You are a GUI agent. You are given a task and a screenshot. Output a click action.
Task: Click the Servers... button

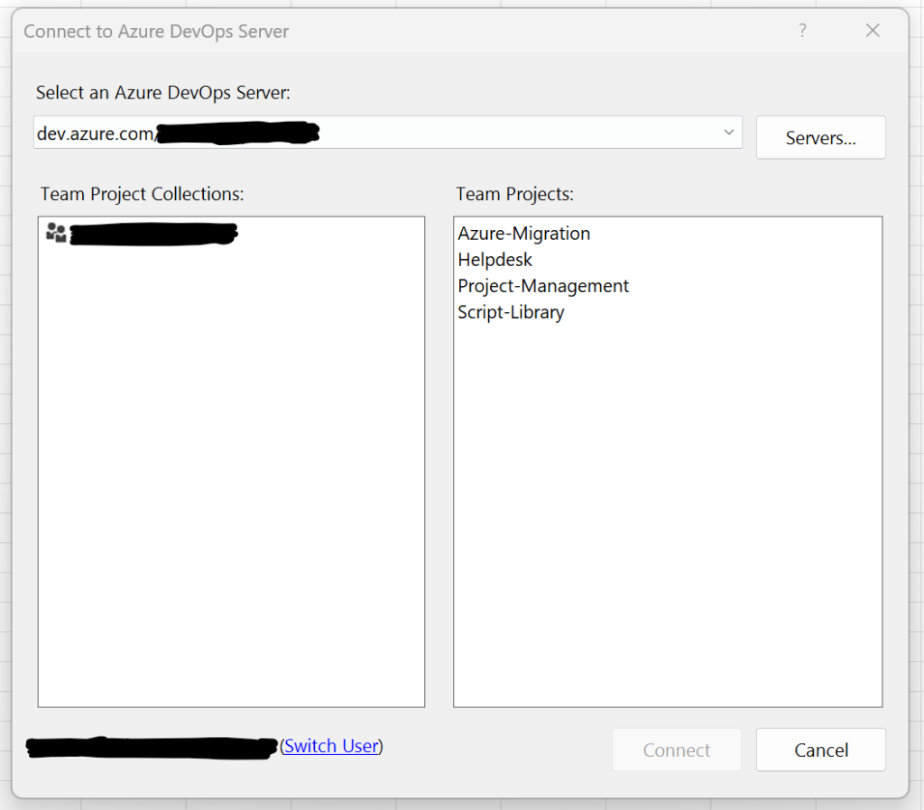pyautogui.click(x=821, y=137)
